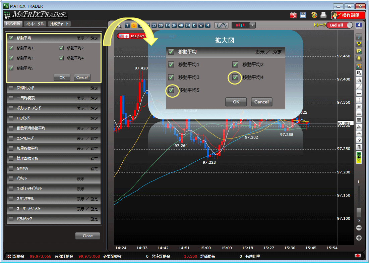Open the indicator wave-chart button
Image resolution: width=369 pixels, height=263 pixels.
(x=222, y=25)
